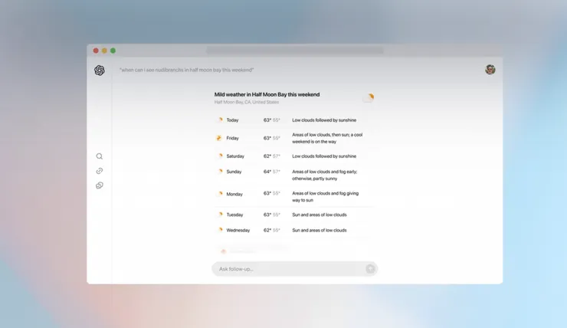Click the nudibranchs query text at top
Image resolution: width=567 pixels, height=328 pixels.
[x=187, y=70]
